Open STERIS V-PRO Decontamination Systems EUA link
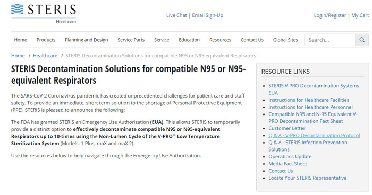The image size is (372, 195). (x=314, y=89)
